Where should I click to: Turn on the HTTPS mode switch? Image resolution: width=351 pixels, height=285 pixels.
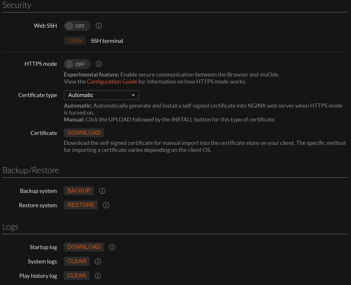coord(77,64)
